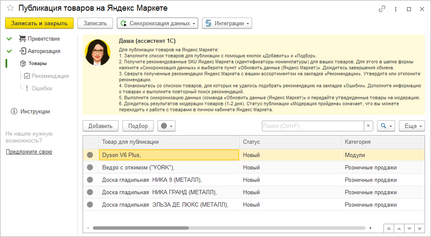This screenshot has width=431, height=237.
Task: Open Интеграции dropdown menu
Action: click(x=227, y=24)
